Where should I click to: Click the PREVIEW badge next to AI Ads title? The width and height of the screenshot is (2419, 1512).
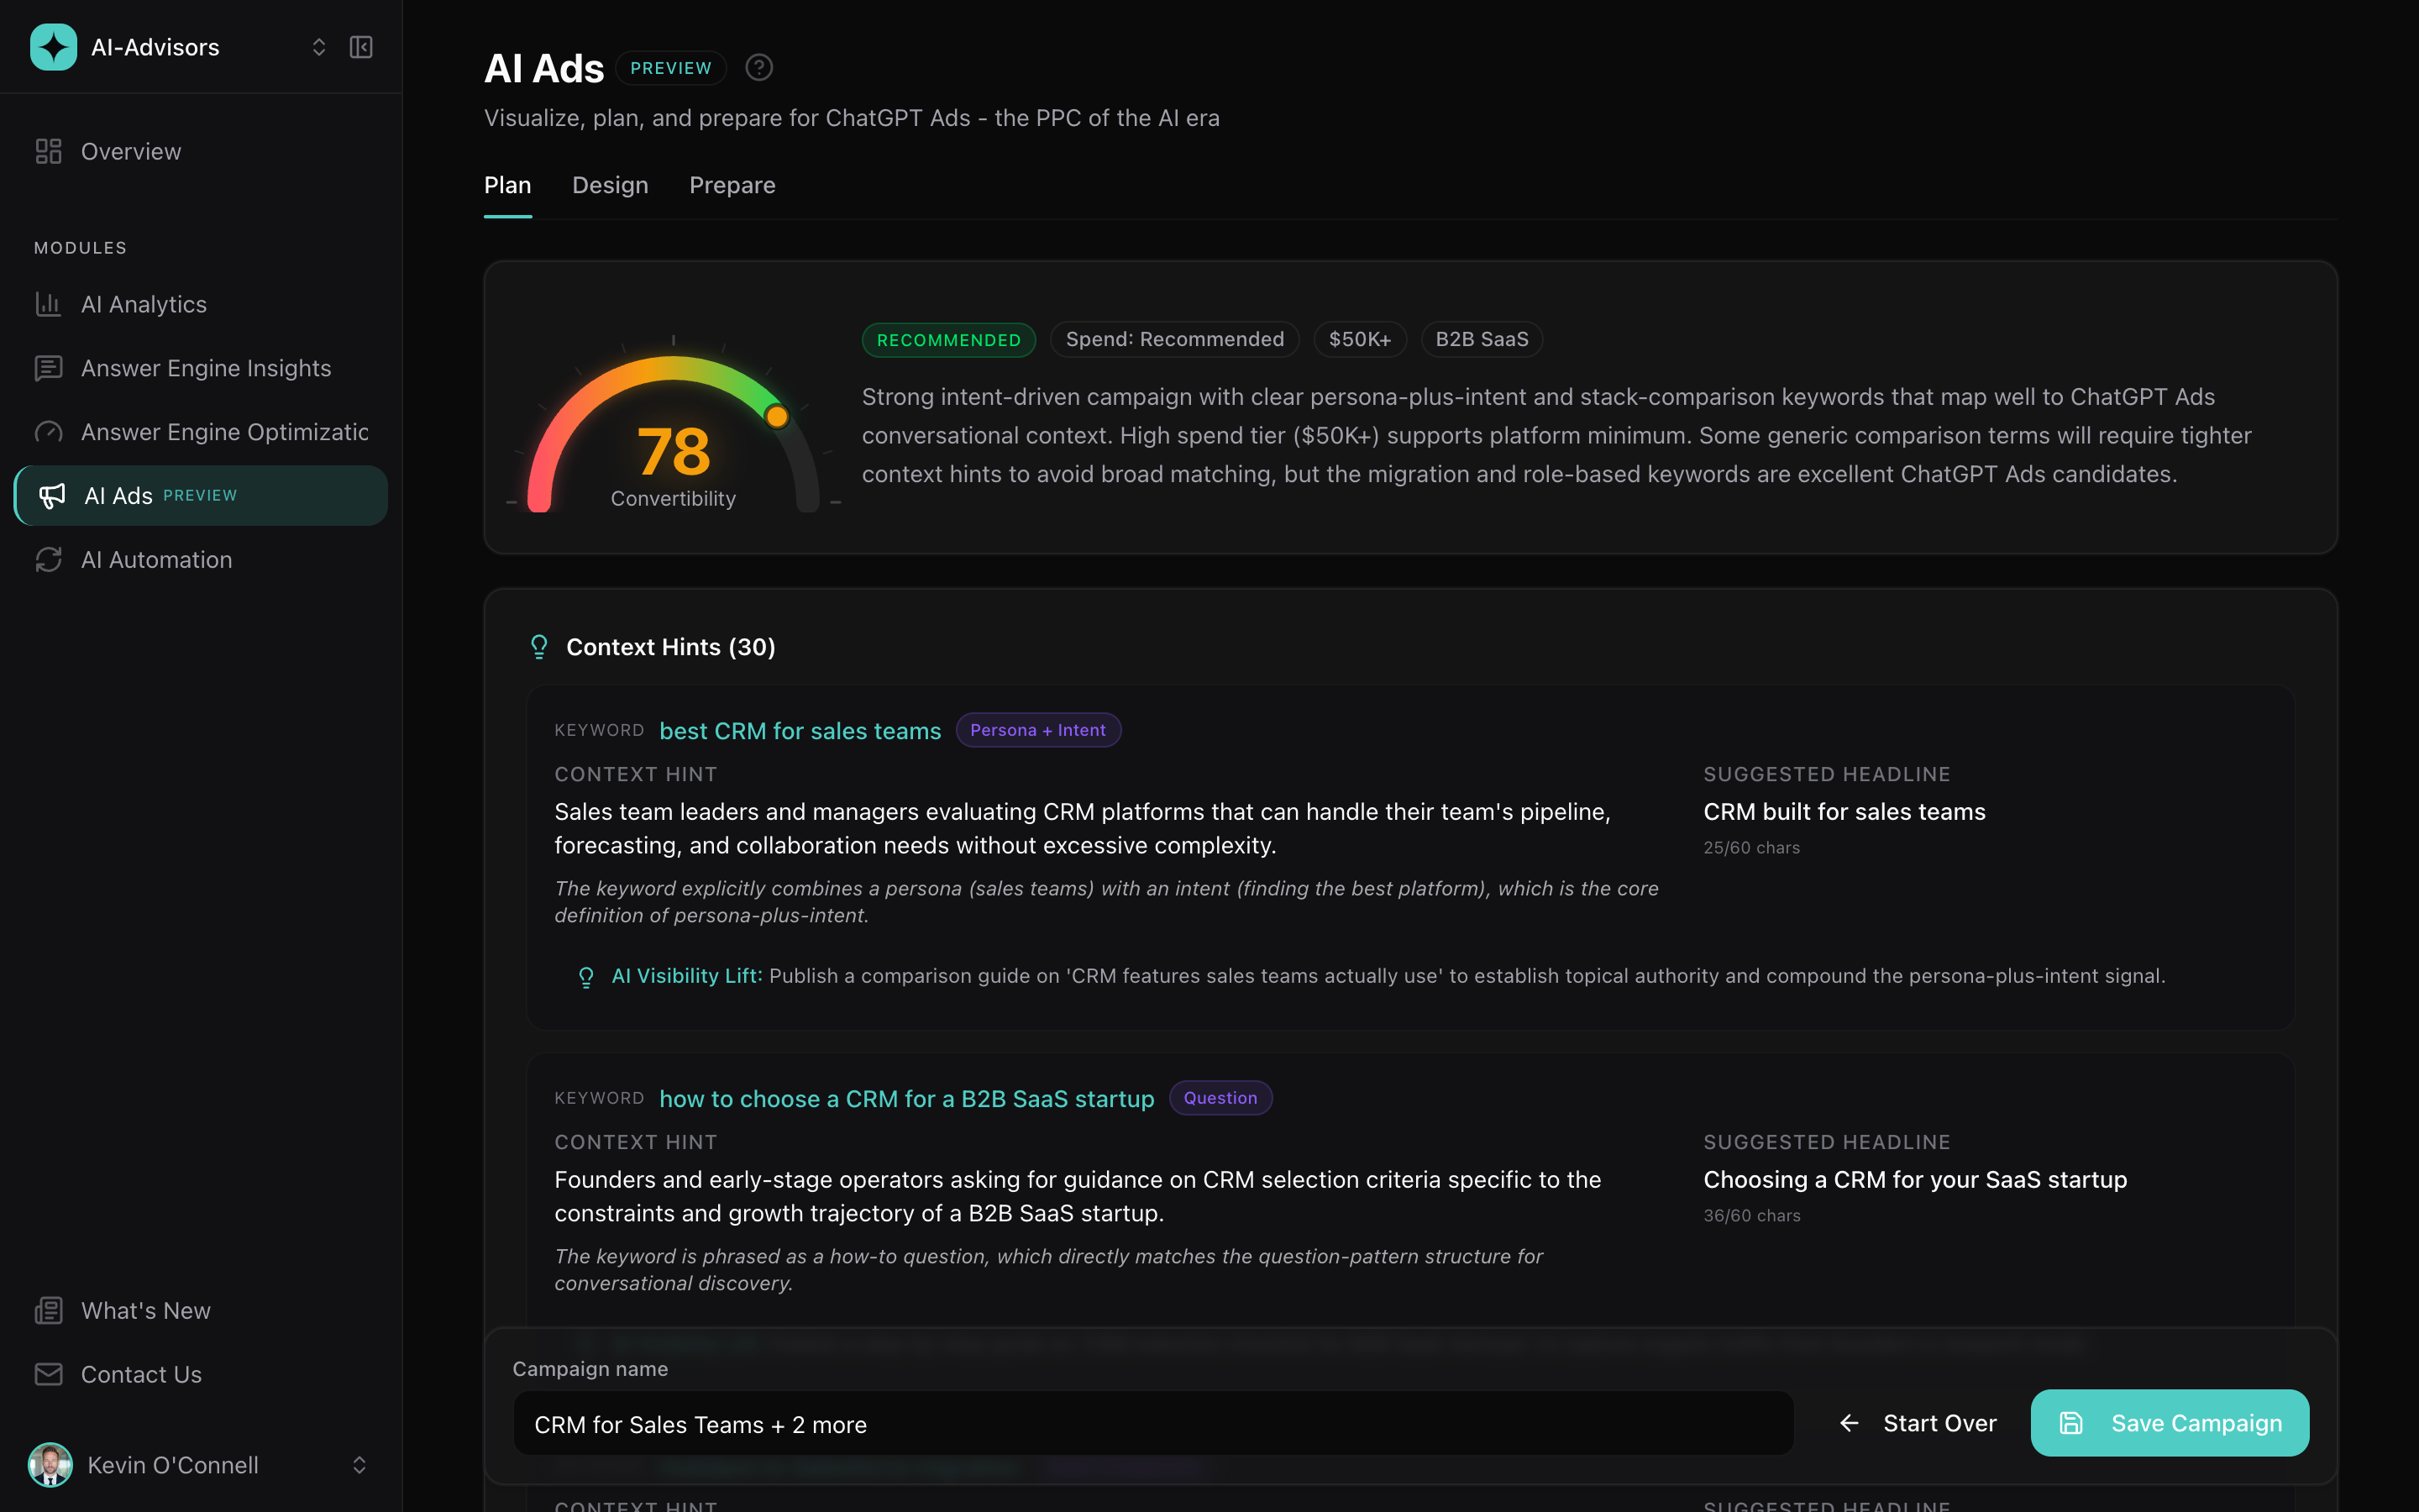point(671,68)
